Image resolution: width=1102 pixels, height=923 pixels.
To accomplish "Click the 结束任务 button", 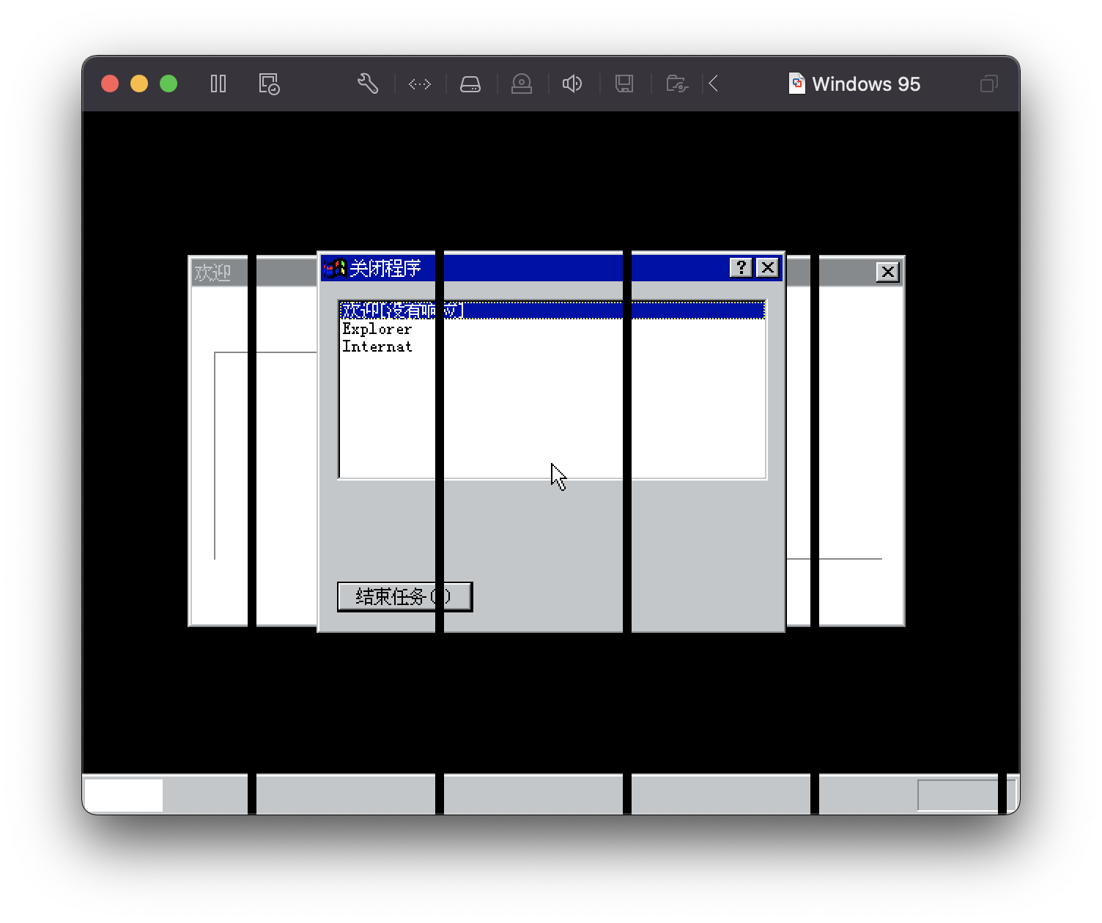I will click(x=404, y=596).
